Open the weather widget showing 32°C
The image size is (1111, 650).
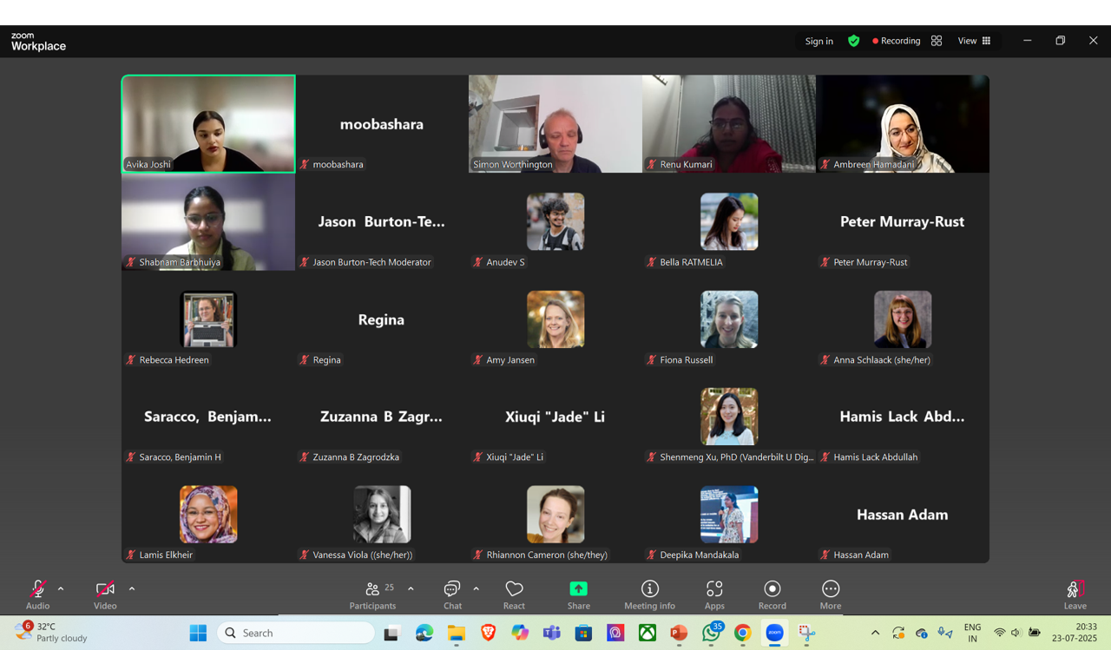52,632
